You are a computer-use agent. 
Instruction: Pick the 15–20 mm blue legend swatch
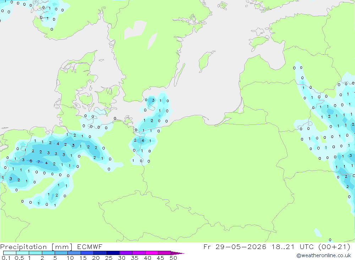coord(87,253)
